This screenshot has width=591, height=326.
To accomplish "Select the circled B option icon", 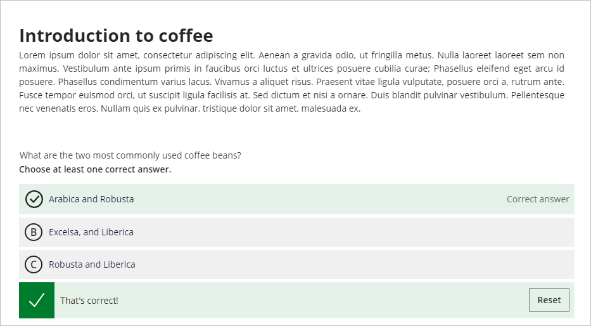I will coord(34,232).
